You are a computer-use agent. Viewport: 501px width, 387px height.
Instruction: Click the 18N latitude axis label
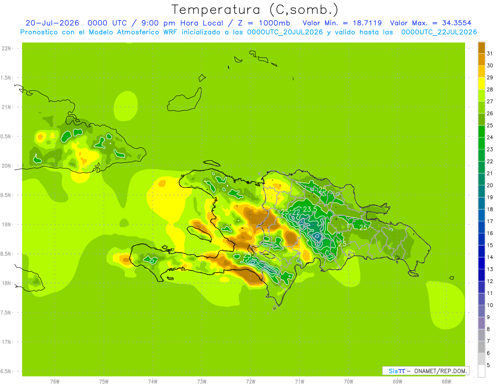tap(6, 283)
